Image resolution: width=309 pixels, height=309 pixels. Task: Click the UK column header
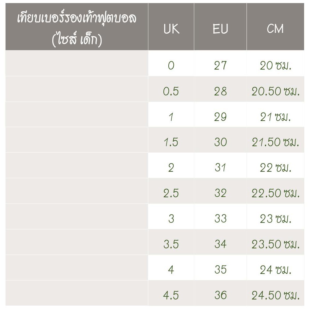(x=171, y=29)
